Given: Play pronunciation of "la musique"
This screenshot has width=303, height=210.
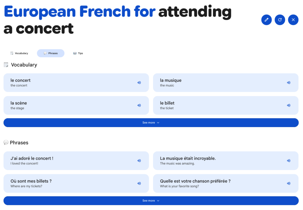Looking at the screenshot, I should click(289, 83).
